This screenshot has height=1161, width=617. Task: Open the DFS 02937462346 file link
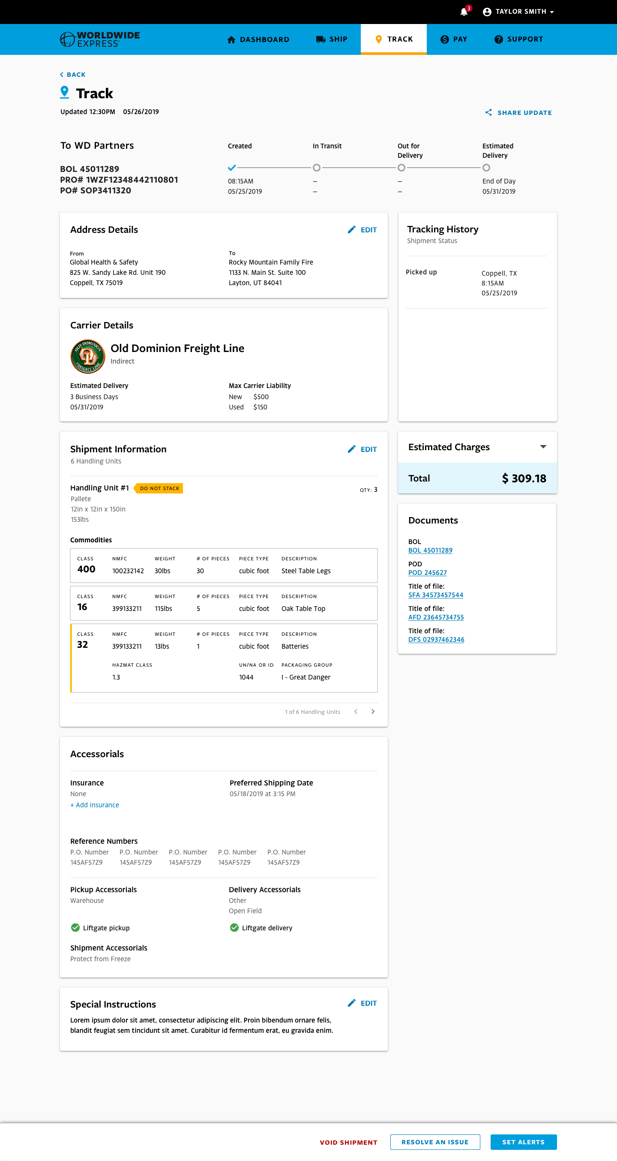436,640
